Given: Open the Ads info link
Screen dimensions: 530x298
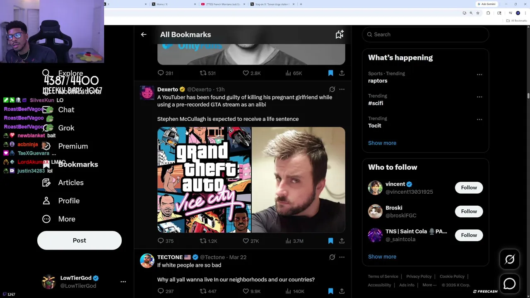Looking at the screenshot, I should 407,285.
